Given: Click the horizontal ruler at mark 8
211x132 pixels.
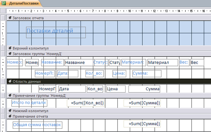Looking at the screenshot, I should pos(105,11).
